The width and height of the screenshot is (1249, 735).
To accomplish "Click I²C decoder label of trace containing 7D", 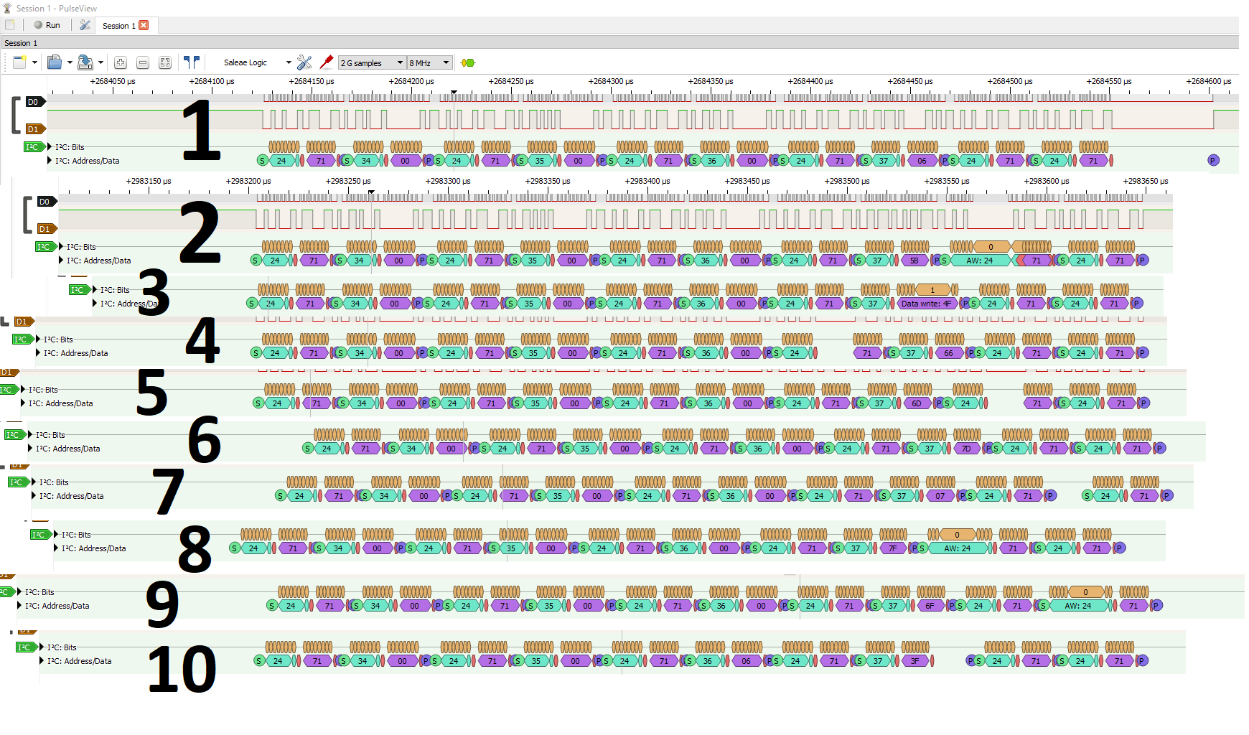I will click(14, 435).
